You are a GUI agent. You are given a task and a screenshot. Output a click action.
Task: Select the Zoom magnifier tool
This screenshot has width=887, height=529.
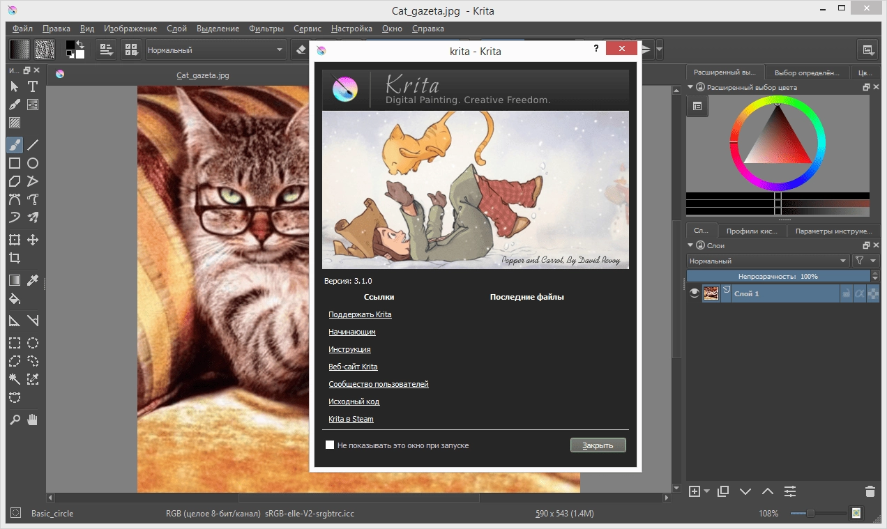(x=14, y=420)
